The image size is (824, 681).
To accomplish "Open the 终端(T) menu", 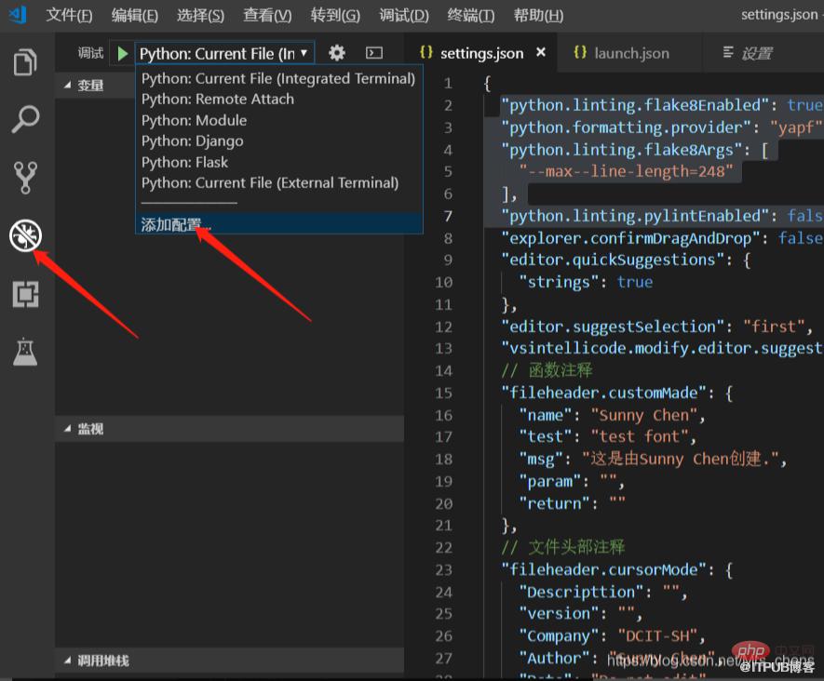I will (x=471, y=15).
